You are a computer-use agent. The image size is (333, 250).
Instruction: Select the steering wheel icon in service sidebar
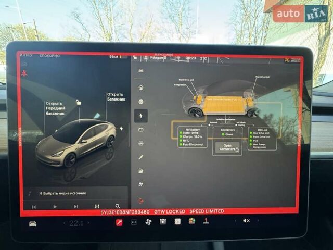coord(141,87)
